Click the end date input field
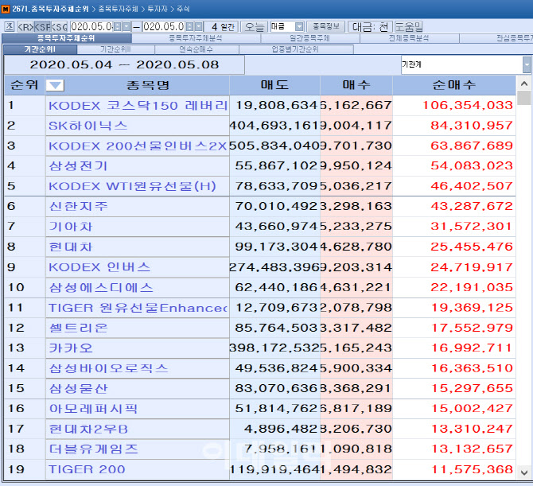The width and height of the screenshot is (533, 486). click(x=164, y=26)
